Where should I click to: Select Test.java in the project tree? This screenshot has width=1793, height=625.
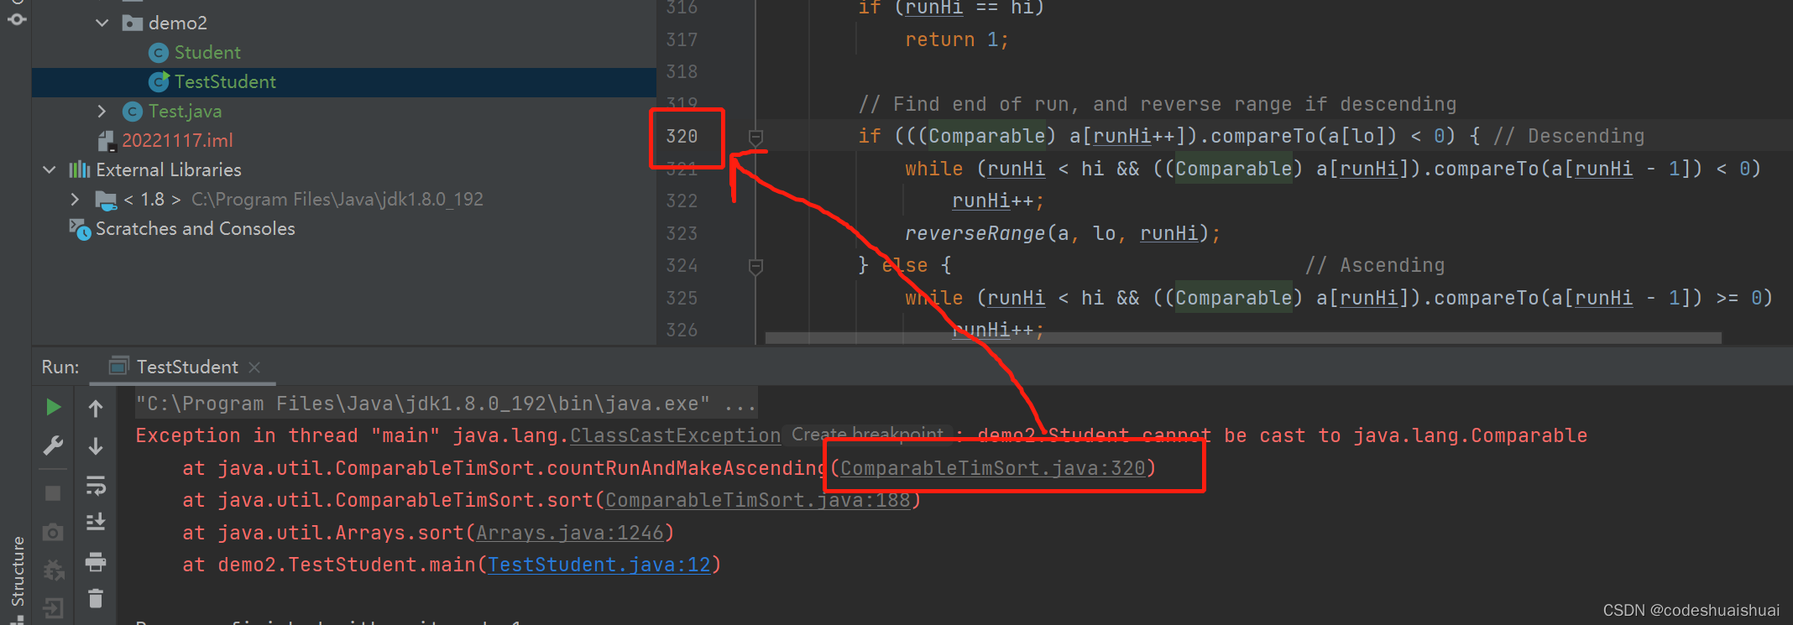pyautogui.click(x=185, y=111)
